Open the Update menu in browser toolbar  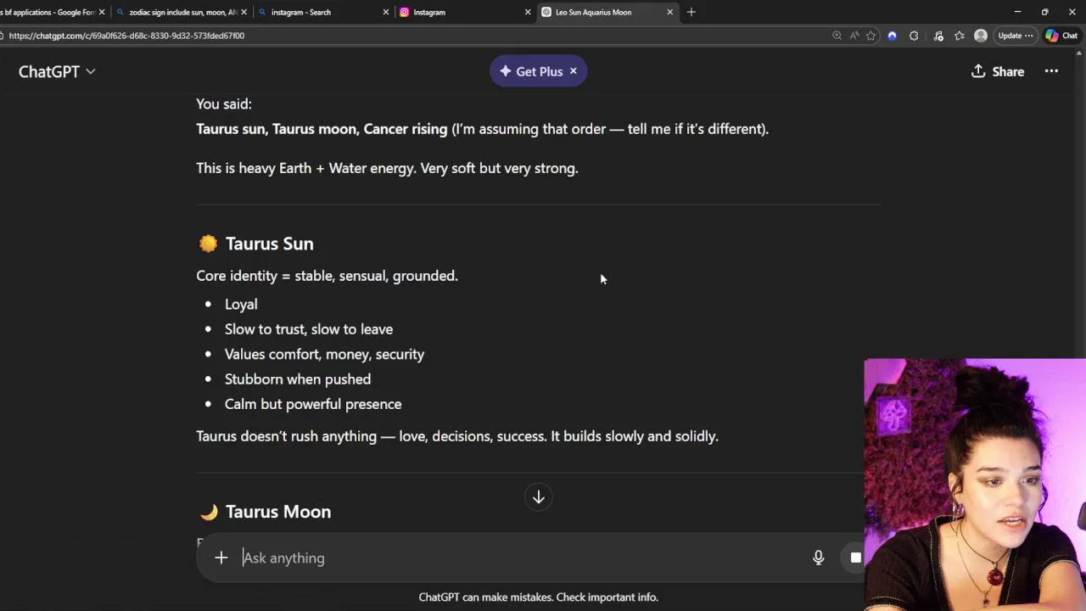point(1013,36)
